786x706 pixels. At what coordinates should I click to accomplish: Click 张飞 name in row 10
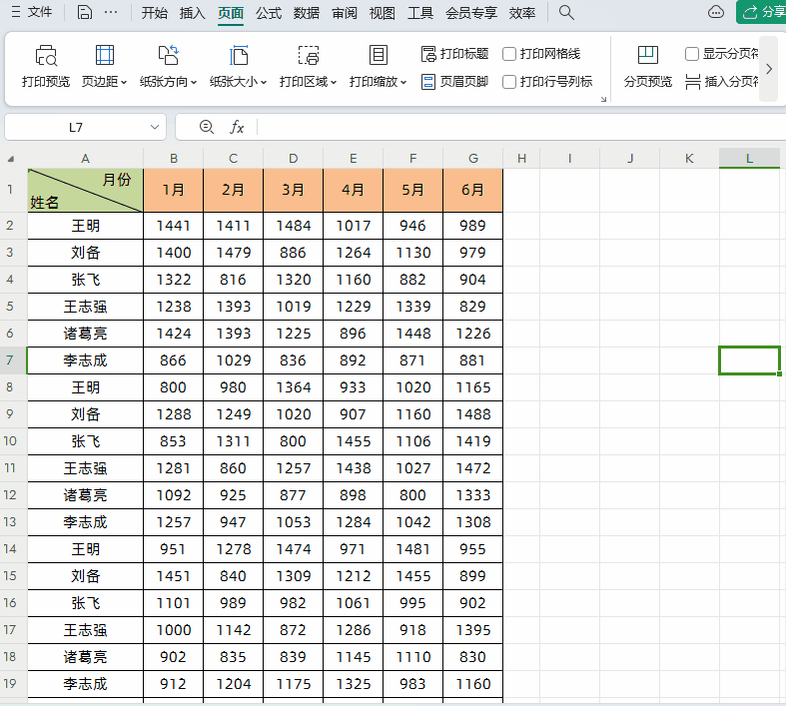click(85, 441)
